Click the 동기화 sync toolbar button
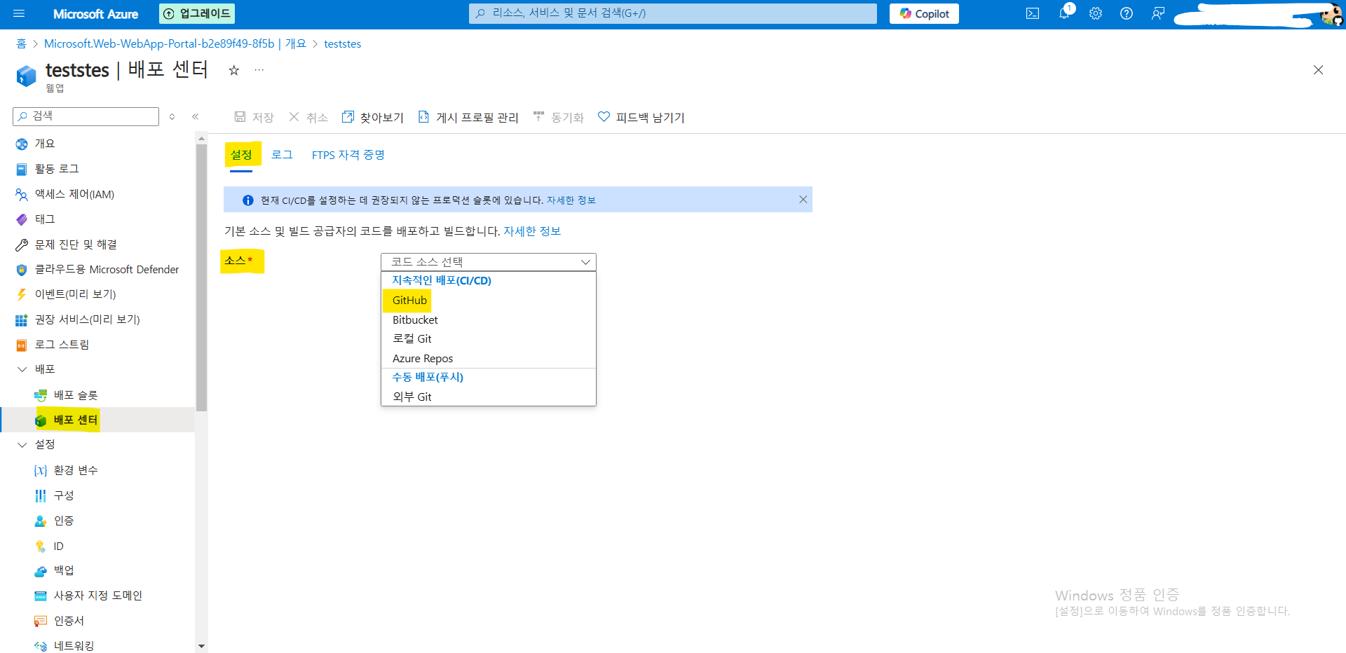1346x653 pixels. pyautogui.click(x=558, y=117)
